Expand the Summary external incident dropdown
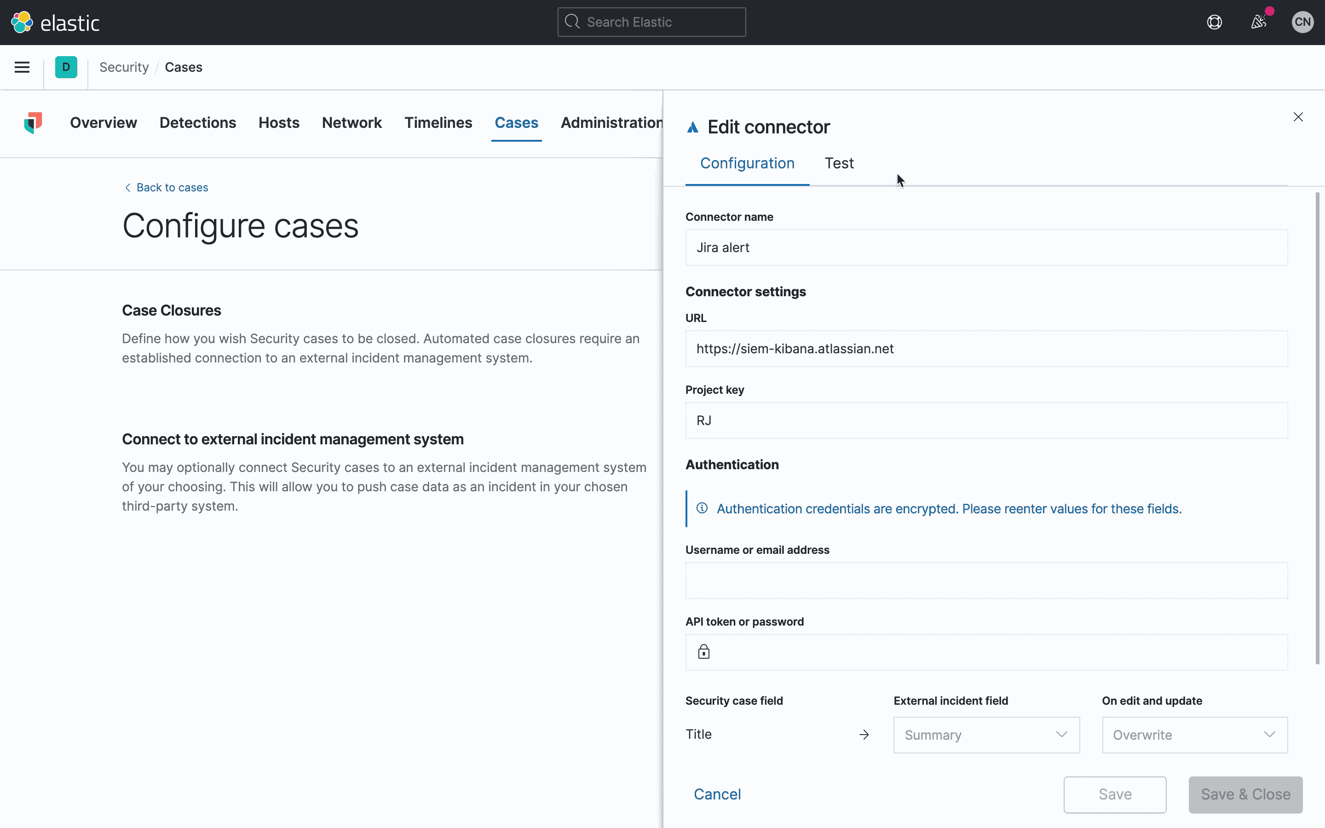 point(986,735)
